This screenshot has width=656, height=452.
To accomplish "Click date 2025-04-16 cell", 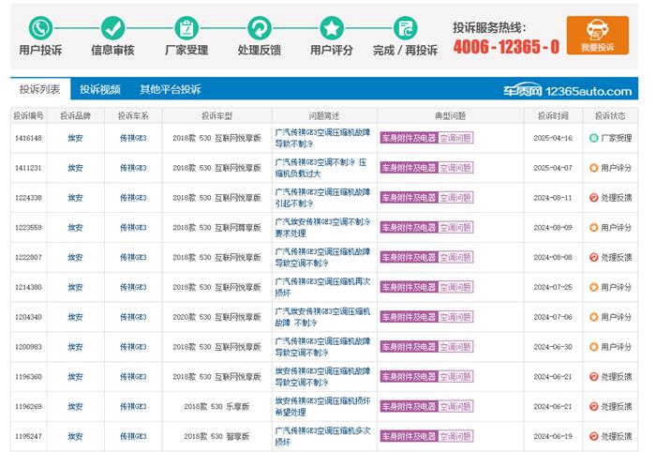I will 553,138.
